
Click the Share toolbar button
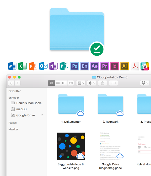point(103,83)
